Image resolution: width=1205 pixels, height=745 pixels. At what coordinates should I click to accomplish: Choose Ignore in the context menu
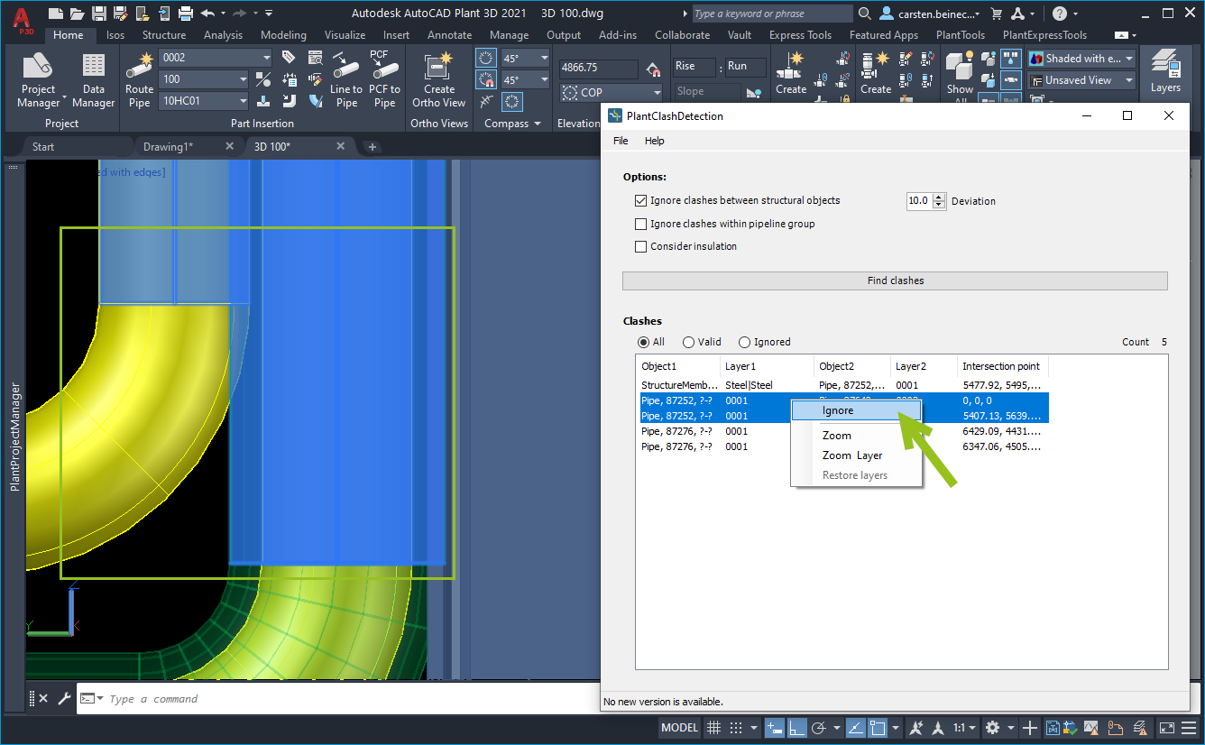click(857, 410)
